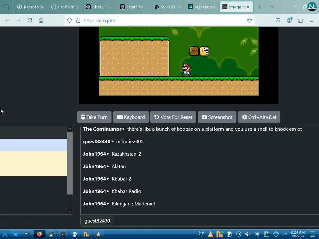Open a new browser tab
This screenshot has height=239, width=319.
coord(259,7)
